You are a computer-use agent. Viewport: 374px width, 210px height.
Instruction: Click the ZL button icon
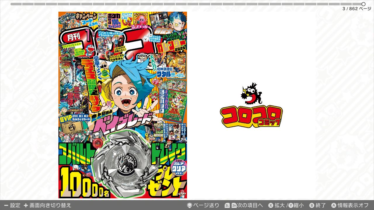click(227, 205)
